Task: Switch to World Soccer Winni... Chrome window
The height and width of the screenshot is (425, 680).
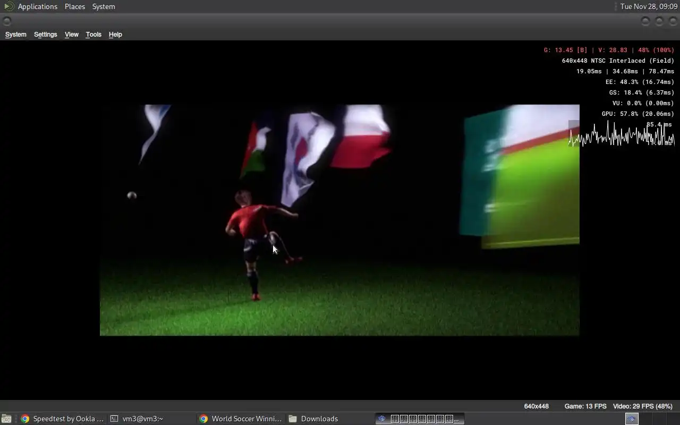Action: tap(241, 419)
